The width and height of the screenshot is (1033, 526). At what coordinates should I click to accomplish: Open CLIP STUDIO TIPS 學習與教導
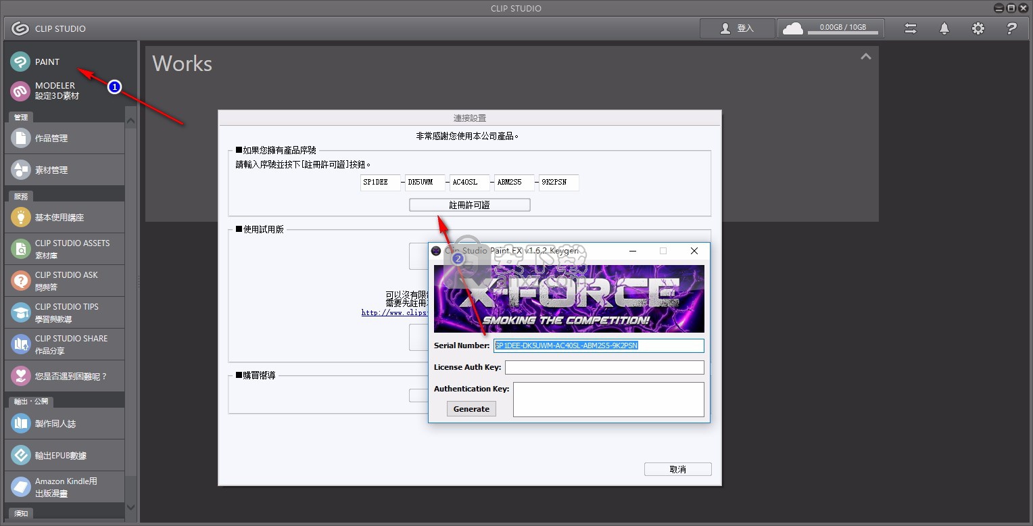pyautogui.click(x=64, y=312)
